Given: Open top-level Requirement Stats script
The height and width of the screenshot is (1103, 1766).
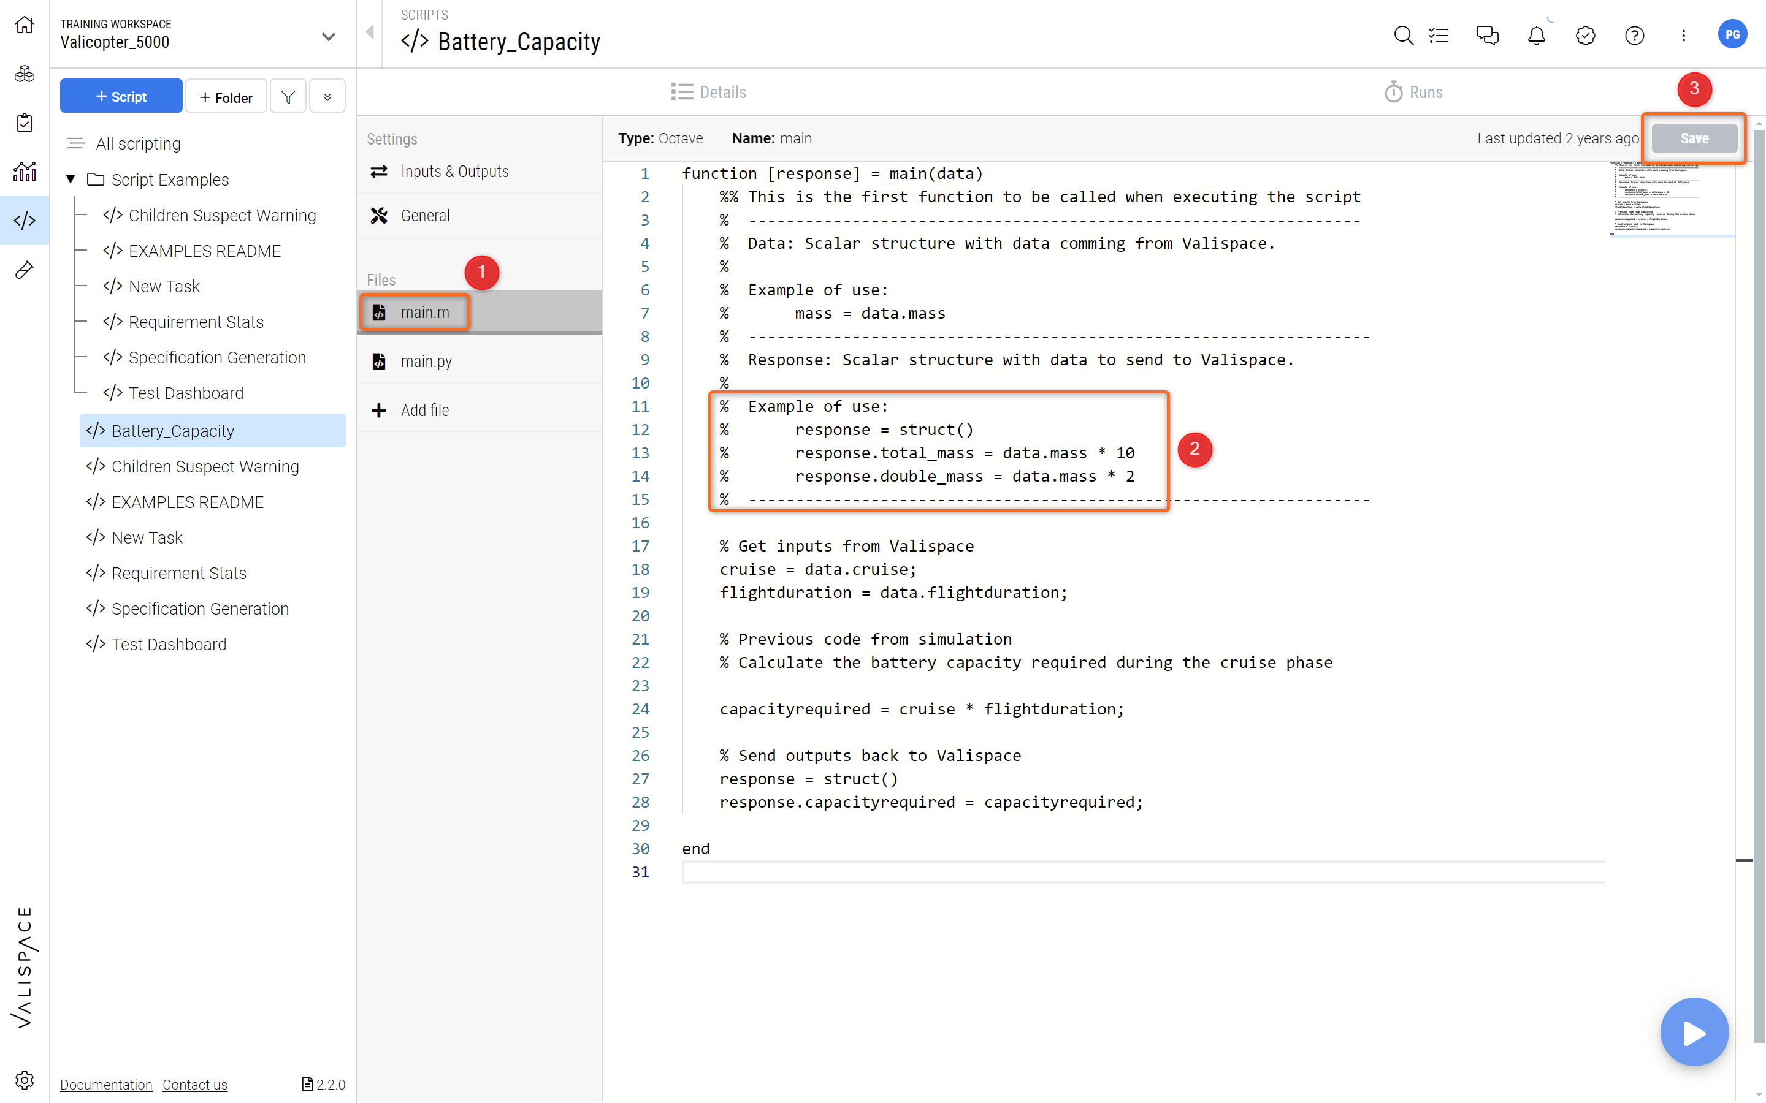Looking at the screenshot, I should pyautogui.click(x=179, y=574).
